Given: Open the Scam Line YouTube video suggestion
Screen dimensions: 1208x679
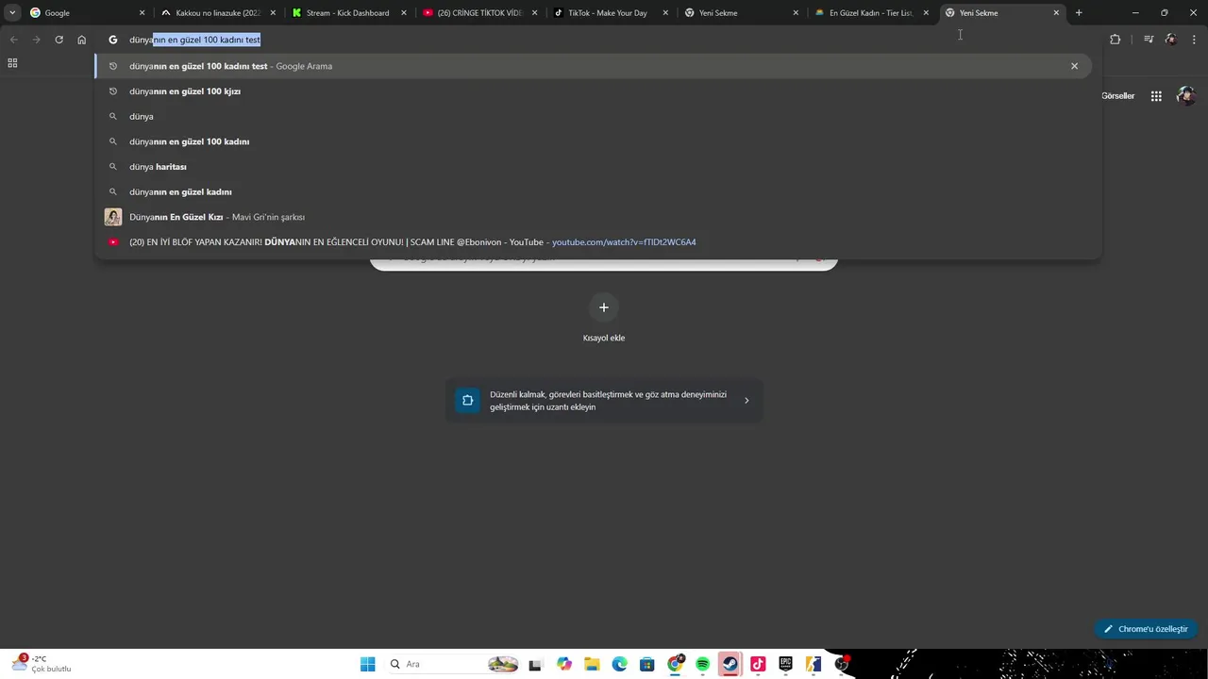Looking at the screenshot, I should pos(593,242).
